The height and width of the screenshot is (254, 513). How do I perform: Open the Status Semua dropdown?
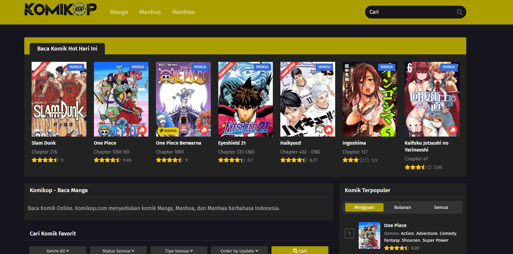(118, 250)
